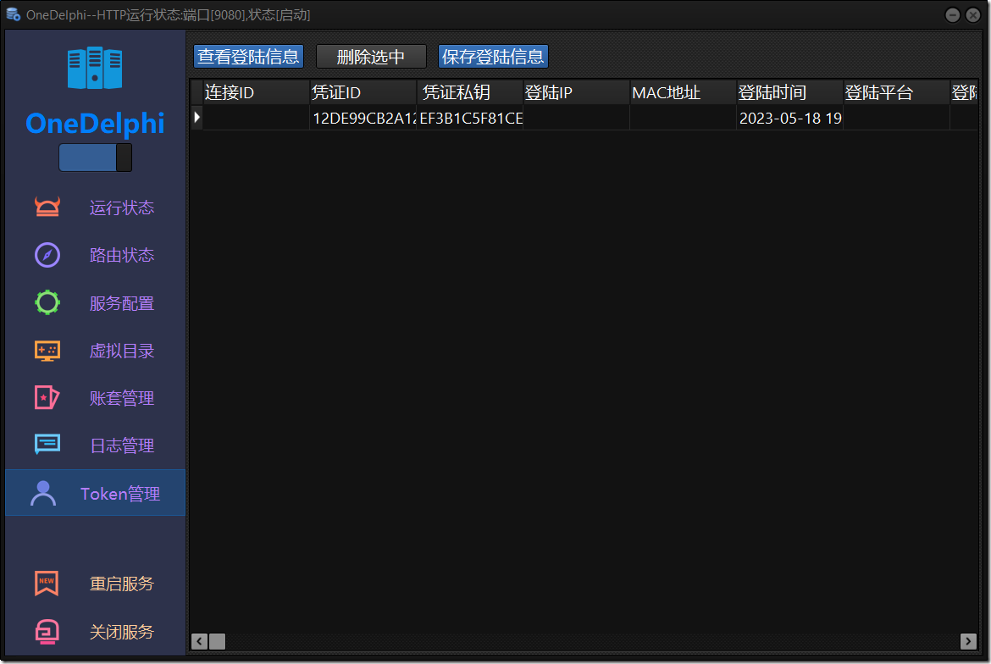The width and height of the screenshot is (991, 664).
Task: Click 关闭服务 label
Action: pos(122,632)
